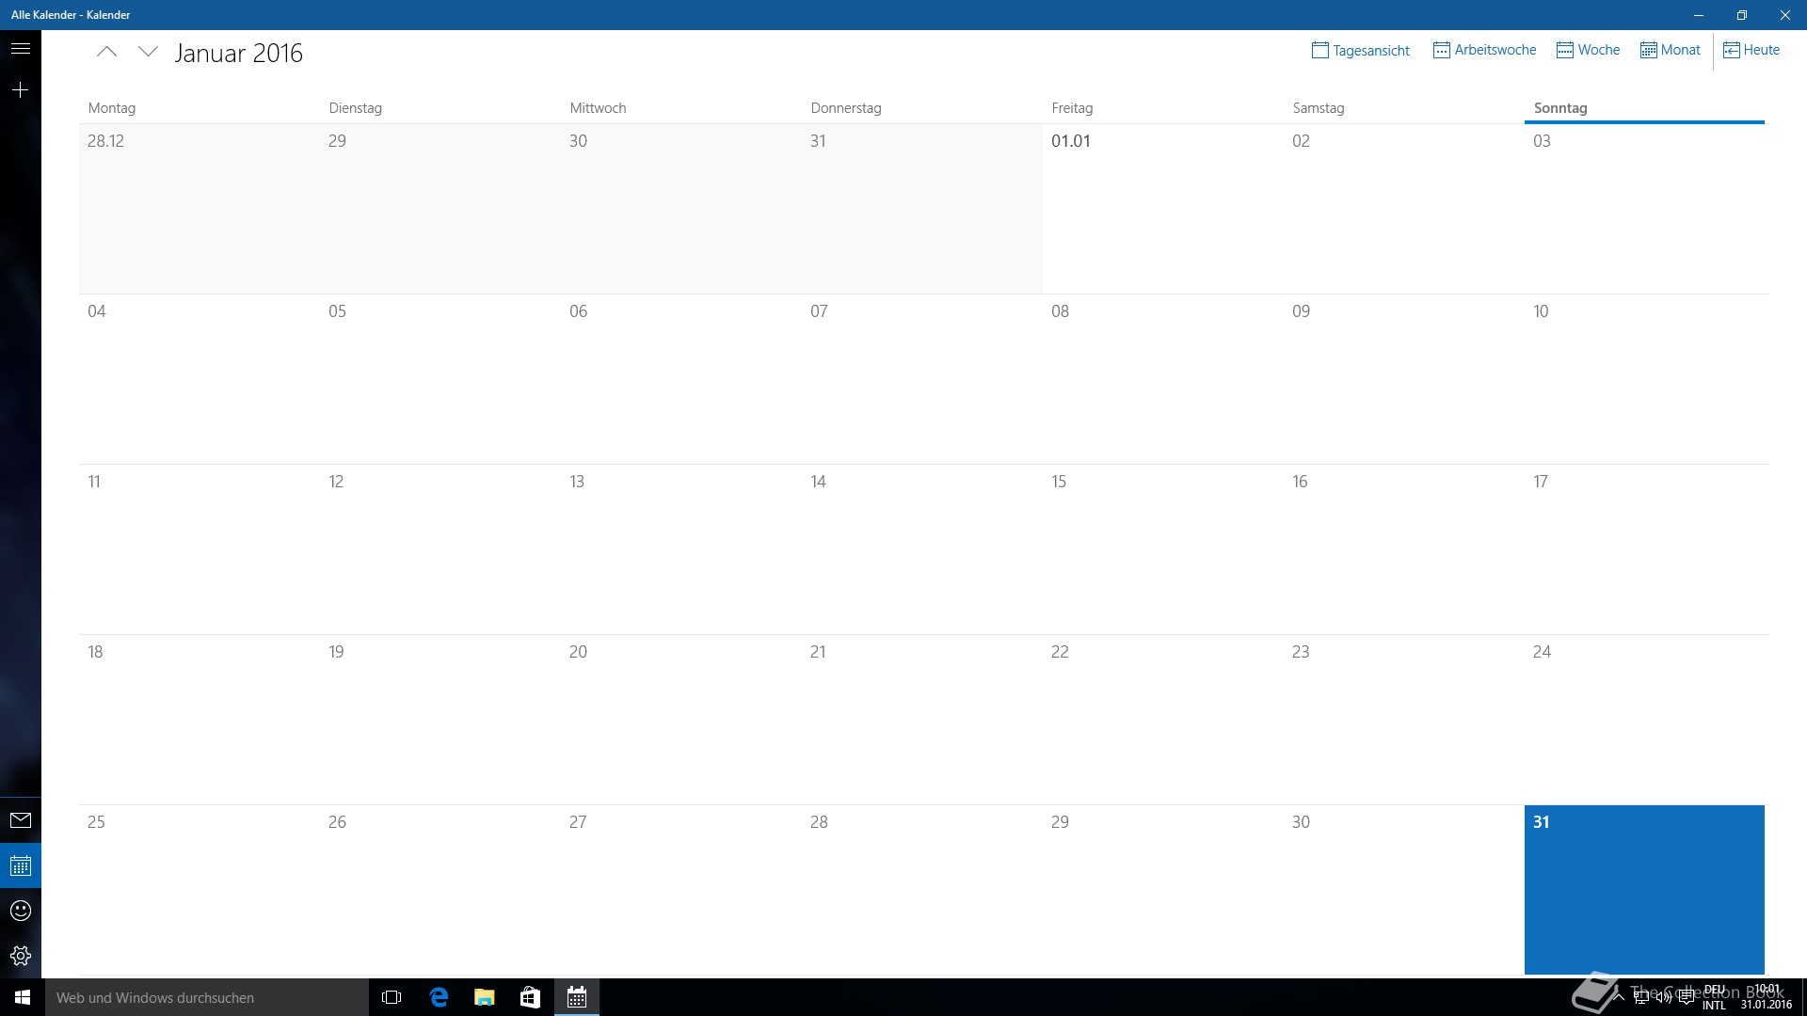Select day 09 in the calendar
This screenshot has width=1807, height=1016.
tap(1404, 379)
